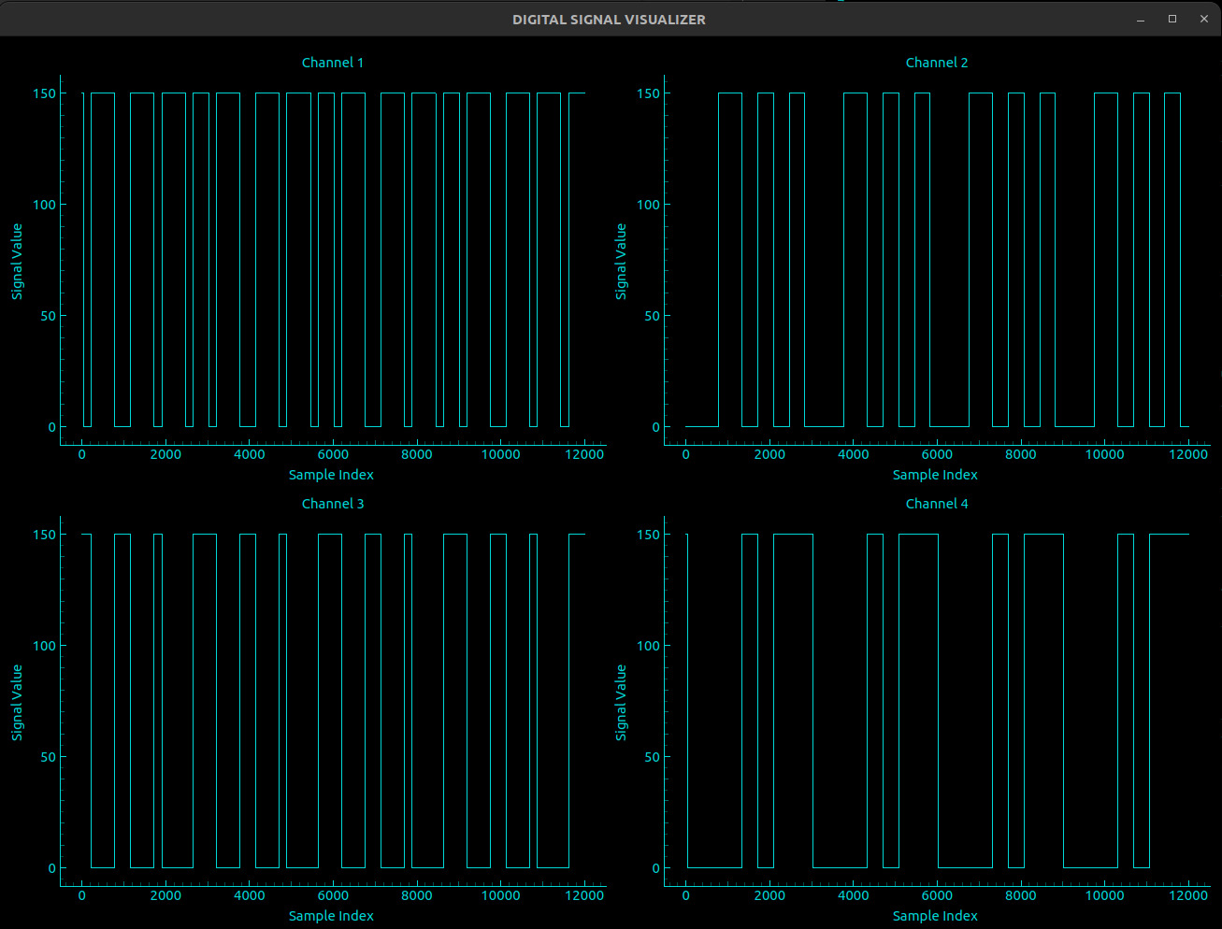
Task: Click the 100 y-axis tick of Channel 3
Action: [44, 646]
